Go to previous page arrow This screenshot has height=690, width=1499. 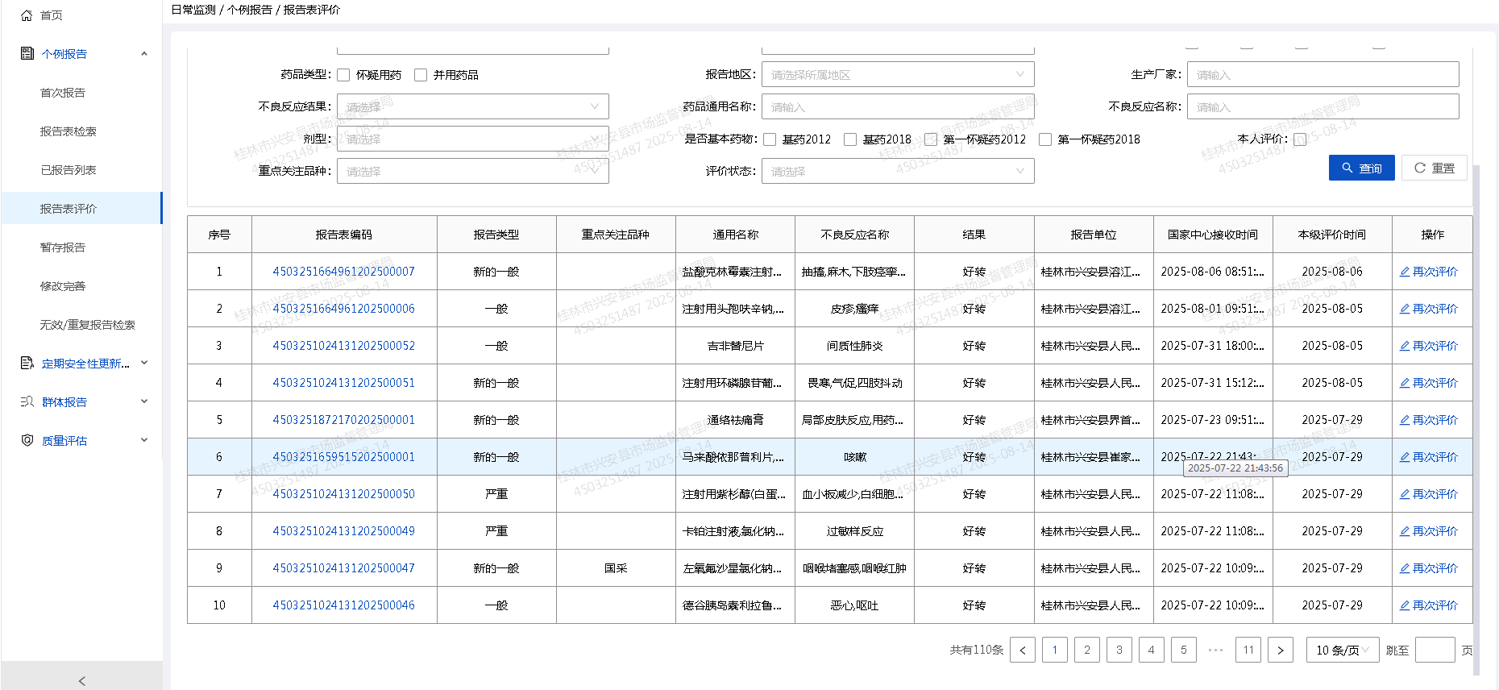[x=1023, y=651]
